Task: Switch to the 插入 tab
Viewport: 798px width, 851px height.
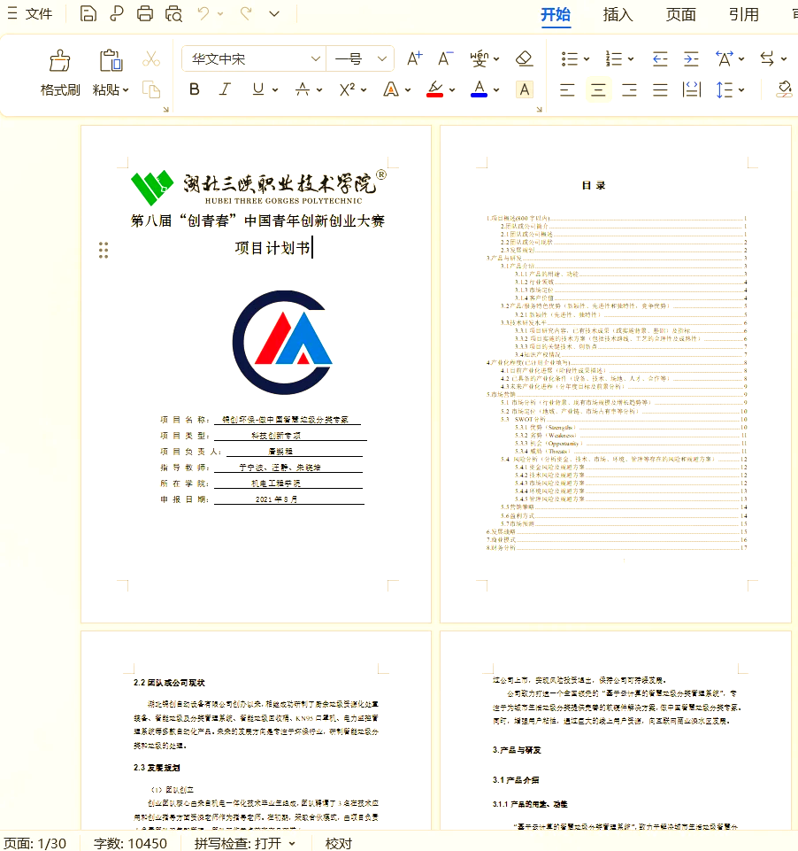Action: pos(618,15)
